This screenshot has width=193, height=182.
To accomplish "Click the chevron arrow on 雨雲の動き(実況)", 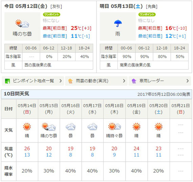I will tap(124, 81).
